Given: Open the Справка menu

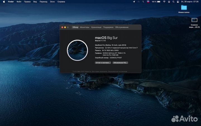Looking at the screenshot, I should pos(61,2).
